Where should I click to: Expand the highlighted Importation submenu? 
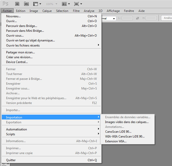[x=51, y=117]
